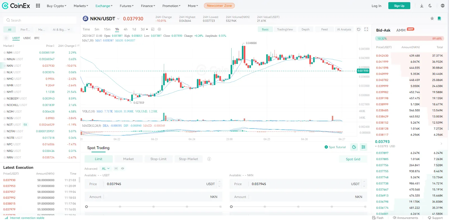449x220 pixels.
Task: Open the Markets dropdown
Action: click(81, 6)
